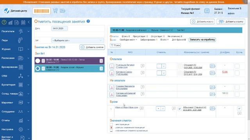Open help icon beside Отметить посещения занятия

point(88,21)
